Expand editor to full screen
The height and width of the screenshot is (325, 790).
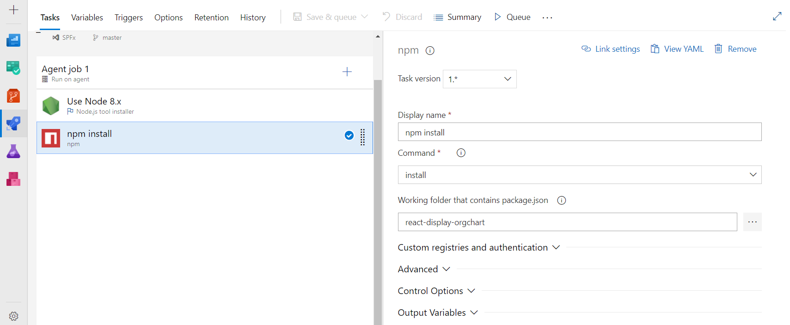pos(777,16)
